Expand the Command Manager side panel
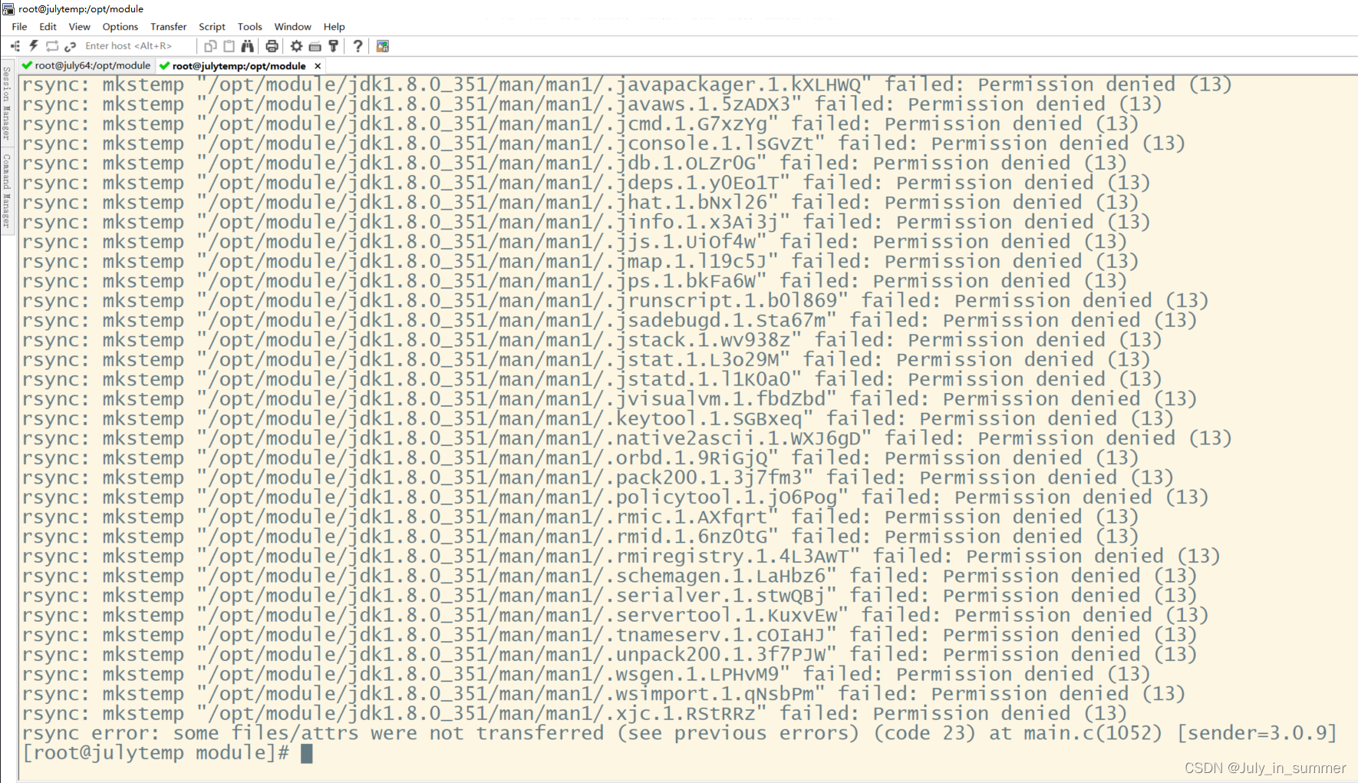 (x=6, y=191)
